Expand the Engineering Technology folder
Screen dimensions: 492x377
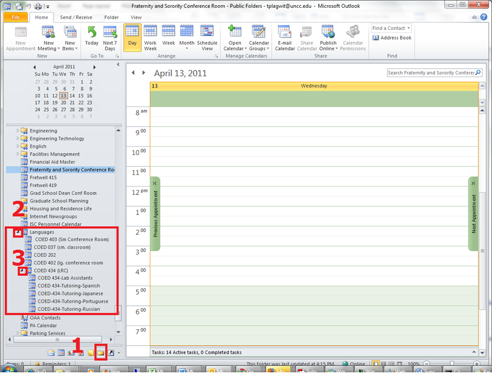coord(18,138)
